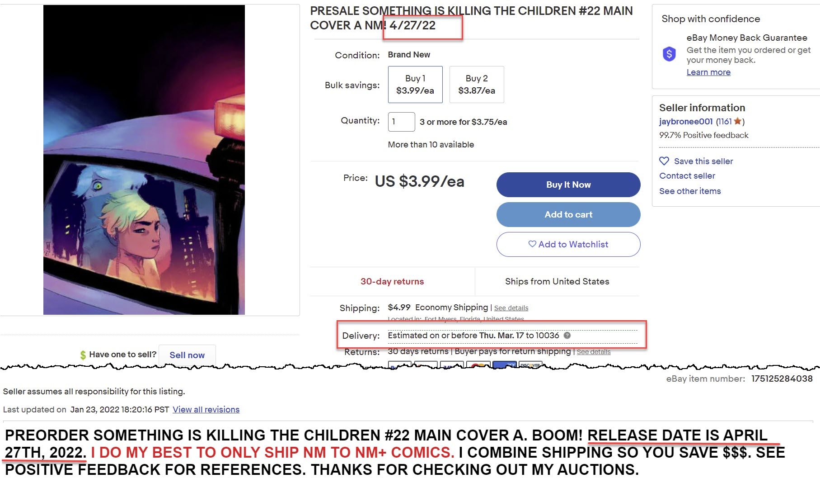Select Buy 2 at $3.87/ea option
Viewport: 820px width, 478px height.
pyautogui.click(x=477, y=85)
